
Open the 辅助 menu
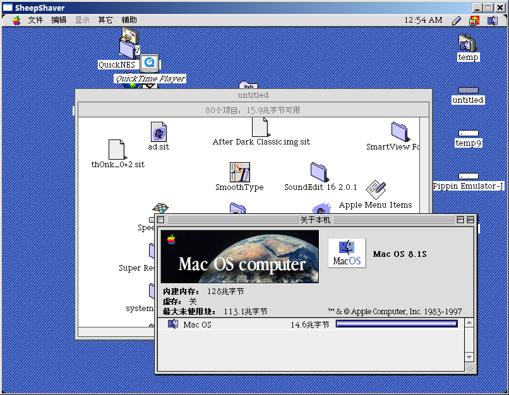pos(129,20)
